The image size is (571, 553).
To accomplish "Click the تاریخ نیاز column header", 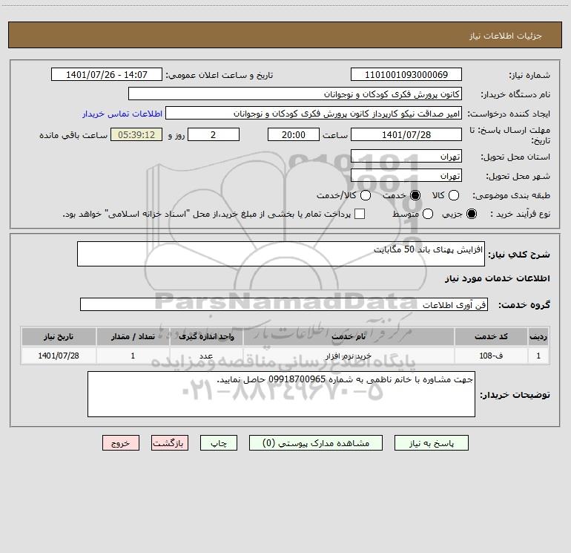I will pyautogui.click(x=59, y=336).
